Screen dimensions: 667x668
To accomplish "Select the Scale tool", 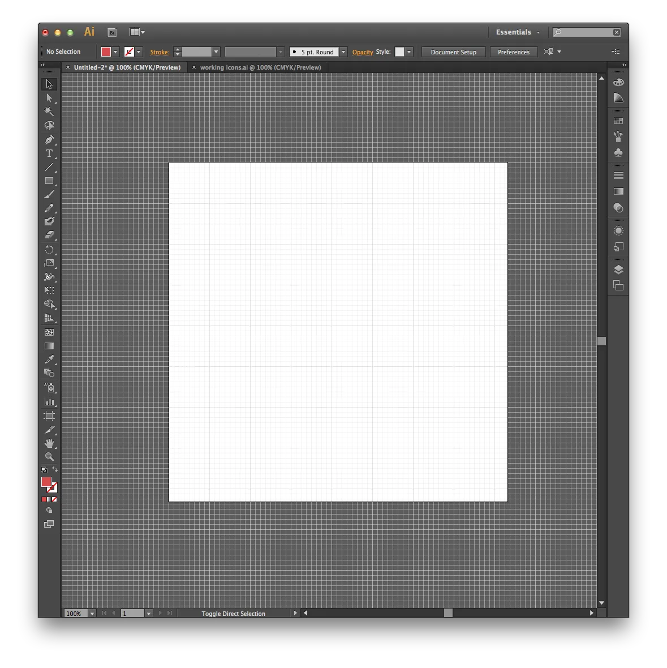I will click(49, 263).
